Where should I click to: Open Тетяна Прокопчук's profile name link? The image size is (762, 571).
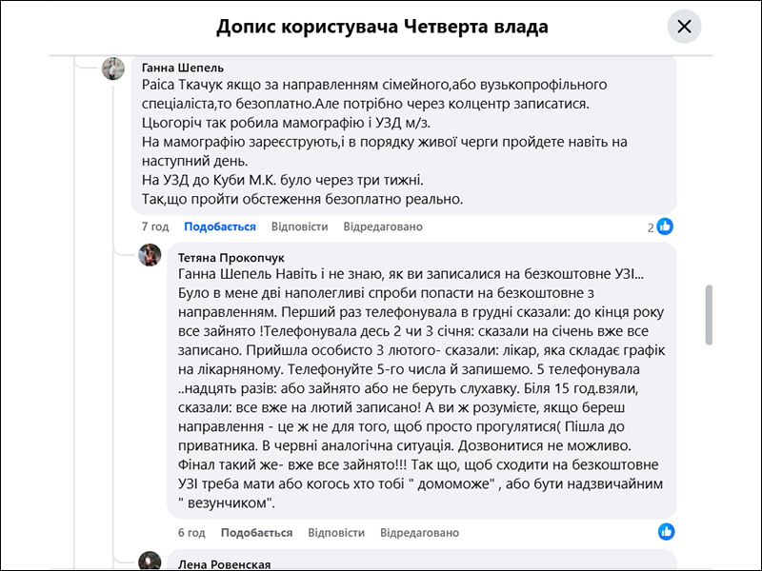(x=231, y=257)
